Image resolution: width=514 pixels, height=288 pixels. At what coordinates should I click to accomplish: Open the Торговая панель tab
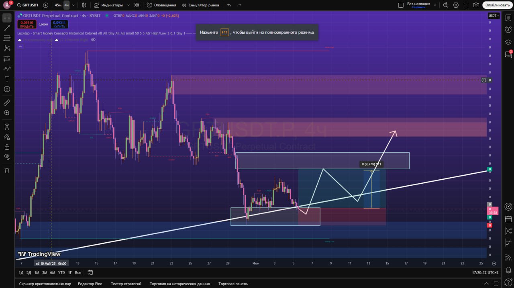pyautogui.click(x=233, y=284)
